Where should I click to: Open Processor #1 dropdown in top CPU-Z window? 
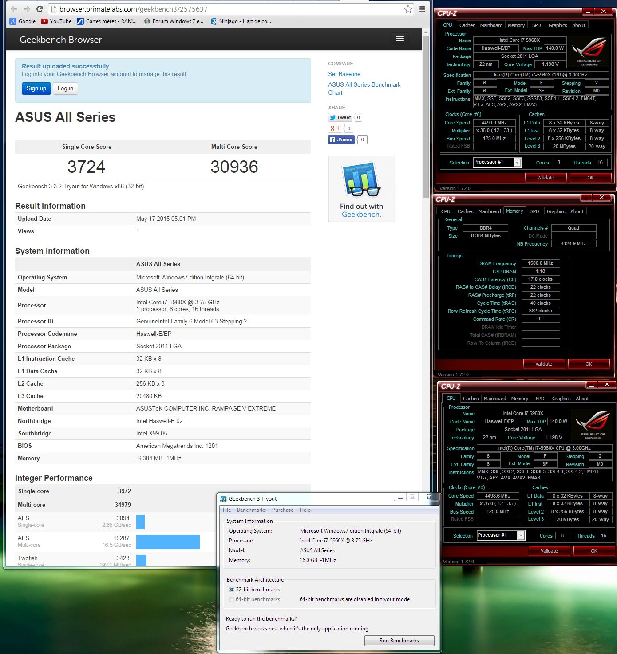tap(517, 163)
